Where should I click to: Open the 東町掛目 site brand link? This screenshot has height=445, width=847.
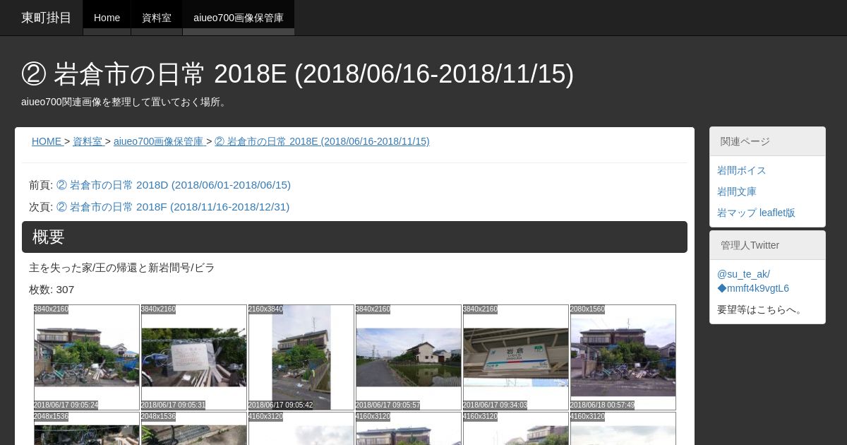[46, 18]
